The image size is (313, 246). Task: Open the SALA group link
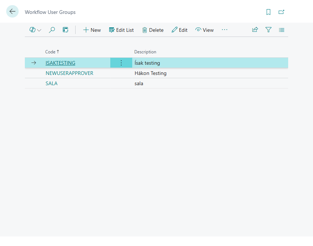tap(51, 83)
